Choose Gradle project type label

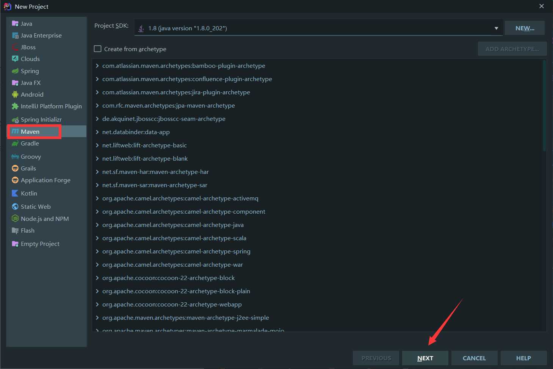(30, 143)
